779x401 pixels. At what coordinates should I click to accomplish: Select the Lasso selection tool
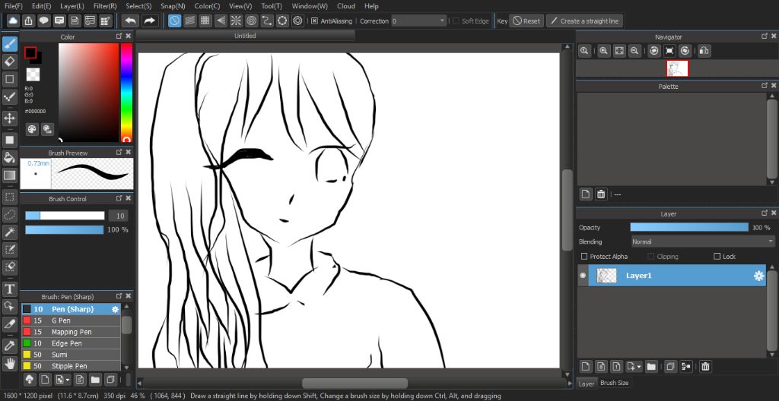[x=9, y=214]
